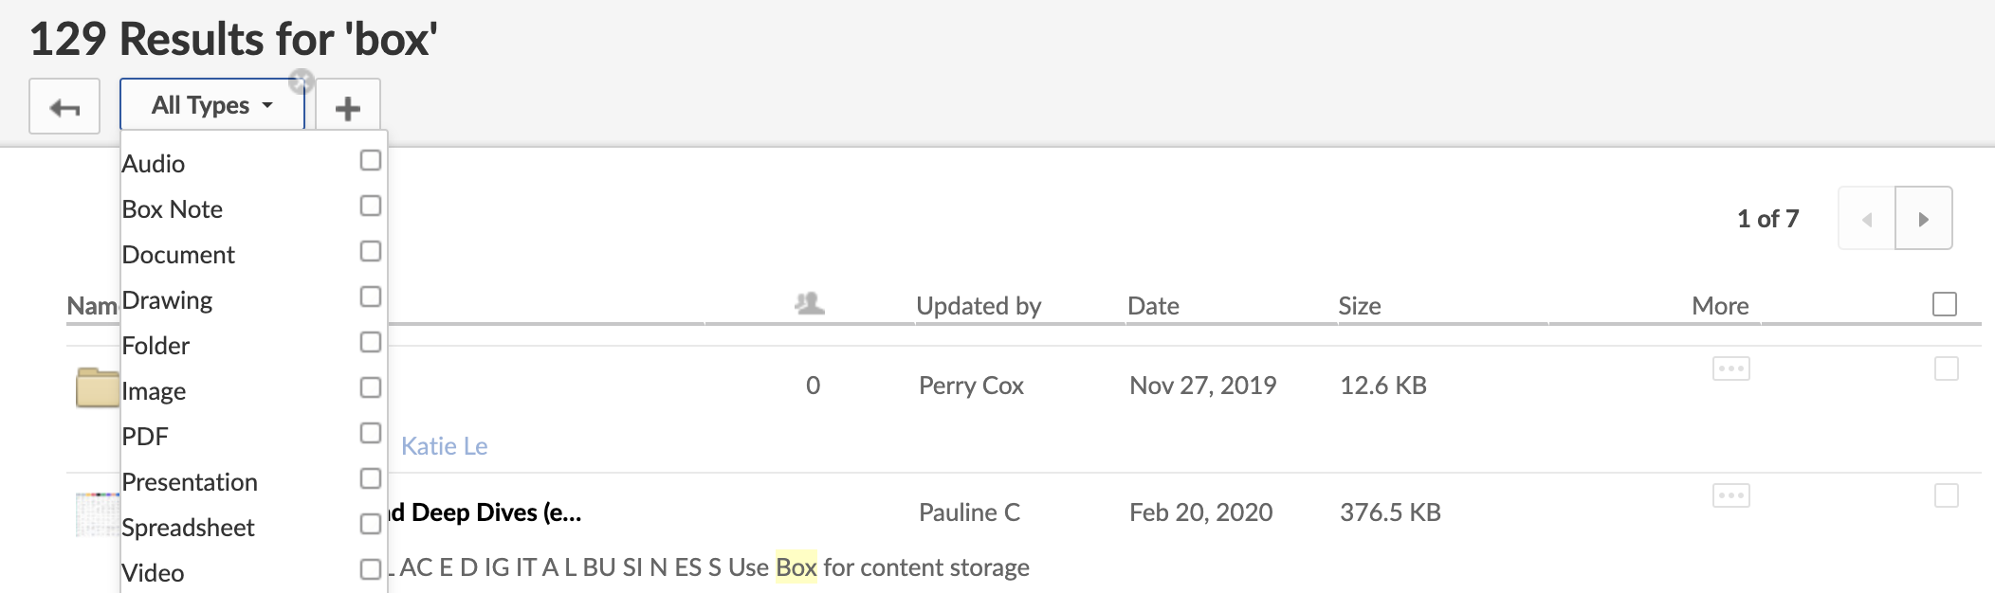This screenshot has width=1995, height=593.
Task: Go to previous results page
Action: 1866,219
